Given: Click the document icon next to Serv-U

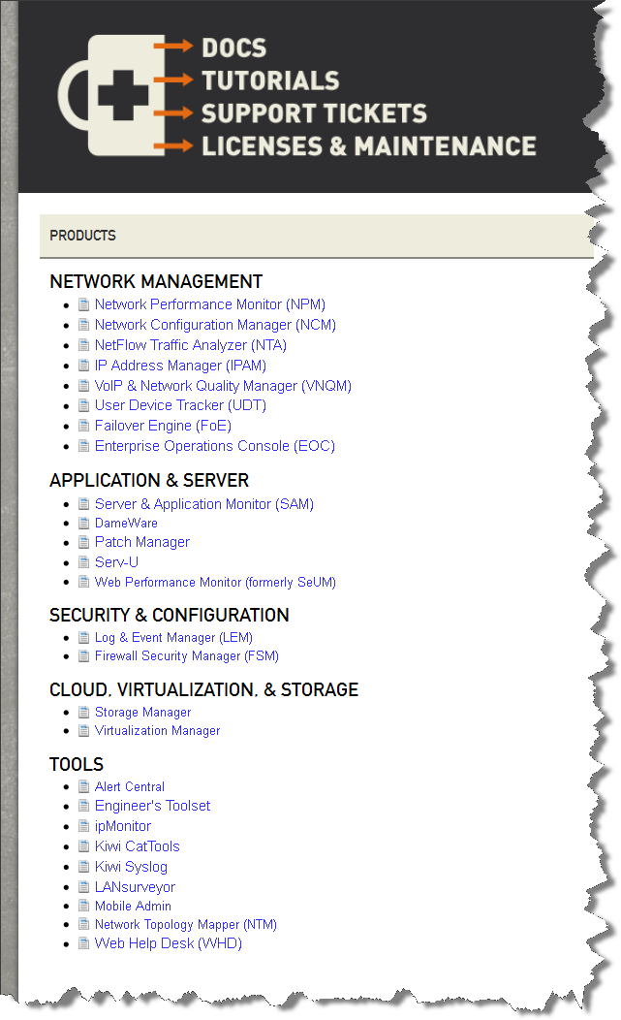Looking at the screenshot, I should click(83, 562).
